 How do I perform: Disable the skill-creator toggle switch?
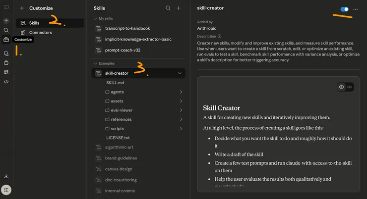point(345,9)
